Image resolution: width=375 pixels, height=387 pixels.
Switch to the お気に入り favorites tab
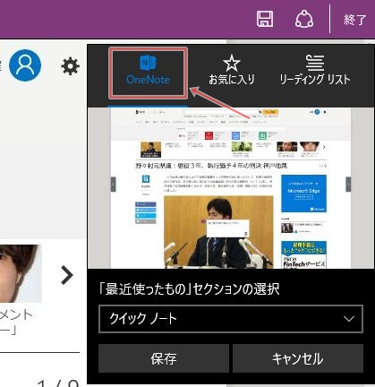point(232,71)
